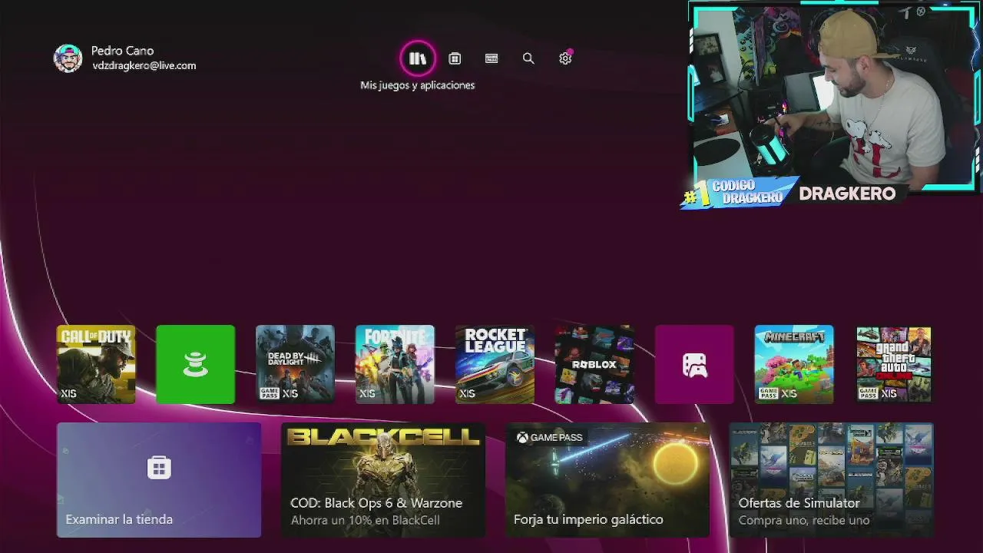Launch the Minecraft tile
Viewport: 983px width, 553px height.
point(794,364)
